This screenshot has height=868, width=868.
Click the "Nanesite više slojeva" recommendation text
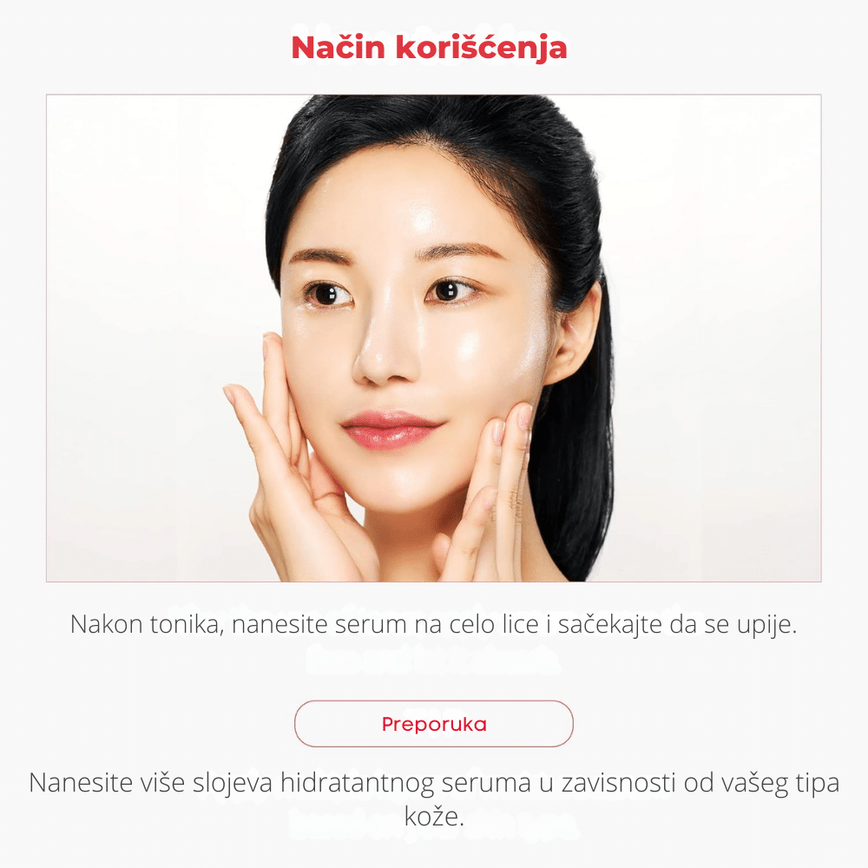click(x=433, y=799)
